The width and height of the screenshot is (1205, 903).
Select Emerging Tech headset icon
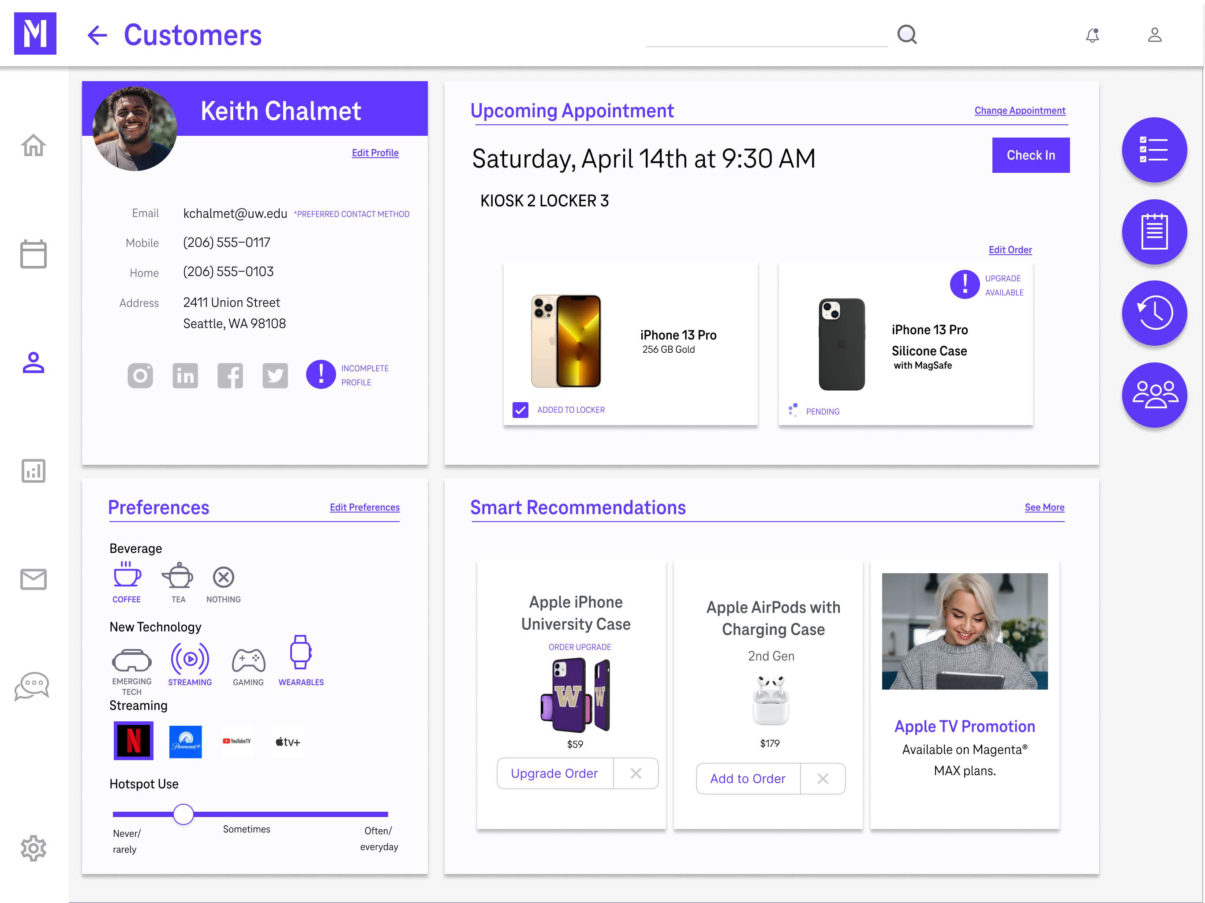tap(132, 660)
